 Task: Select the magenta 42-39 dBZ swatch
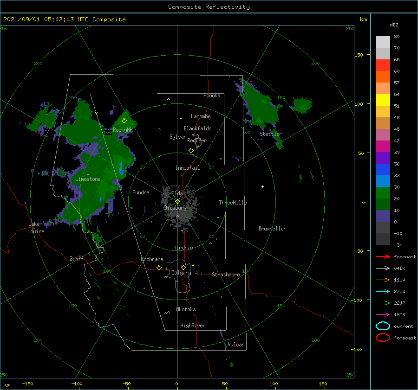383,147
